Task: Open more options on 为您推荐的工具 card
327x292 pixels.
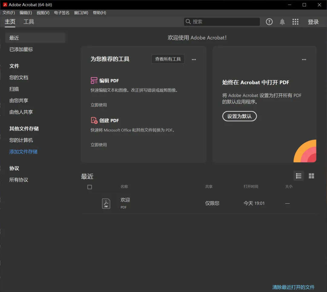Action: click(x=194, y=59)
